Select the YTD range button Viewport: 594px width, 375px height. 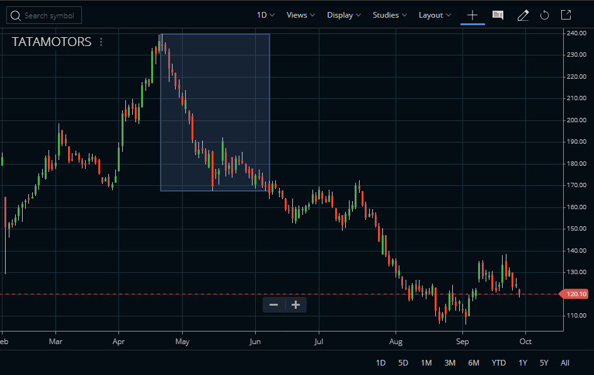[498, 362]
